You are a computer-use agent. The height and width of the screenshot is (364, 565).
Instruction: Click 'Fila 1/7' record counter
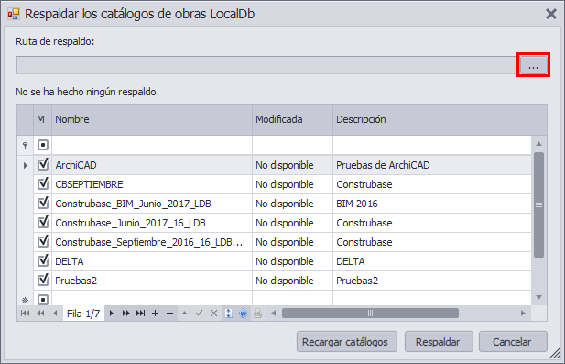pyautogui.click(x=83, y=314)
